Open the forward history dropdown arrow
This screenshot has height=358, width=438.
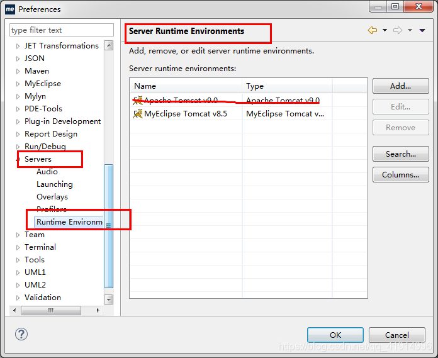coord(410,30)
